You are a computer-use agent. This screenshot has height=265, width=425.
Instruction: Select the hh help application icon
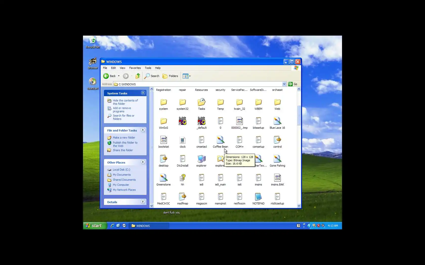[x=182, y=178]
